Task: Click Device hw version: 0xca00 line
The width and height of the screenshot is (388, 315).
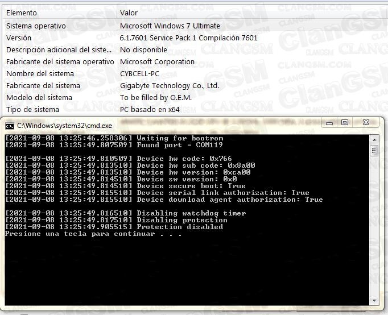Action: click(x=127, y=172)
